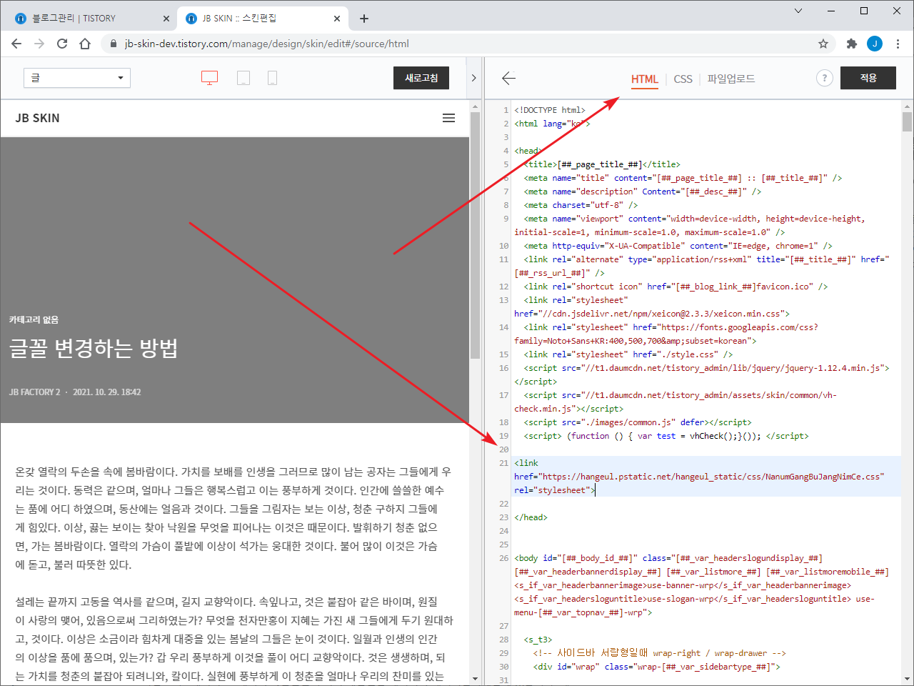Viewport: 914px width, 686px height.
Task: Open browser extensions puzzle icon
Action: point(851,44)
